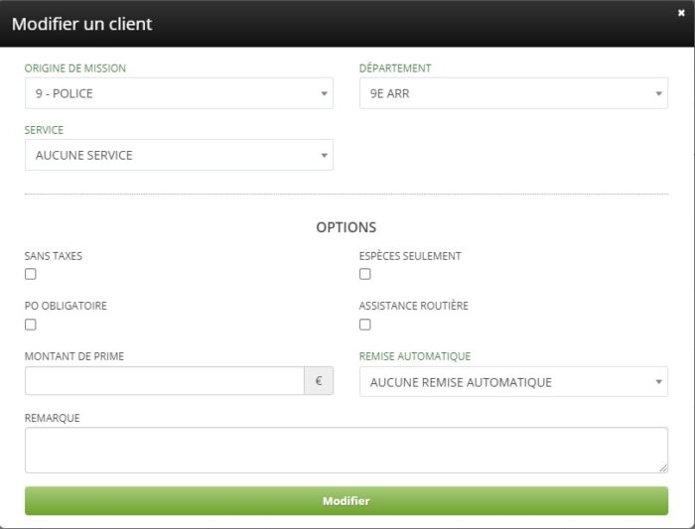
Task: Click the Modifier un client title
Action: [x=82, y=24]
